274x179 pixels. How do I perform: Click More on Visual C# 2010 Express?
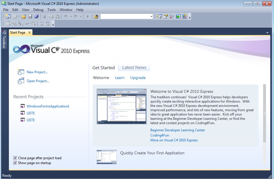(174, 140)
